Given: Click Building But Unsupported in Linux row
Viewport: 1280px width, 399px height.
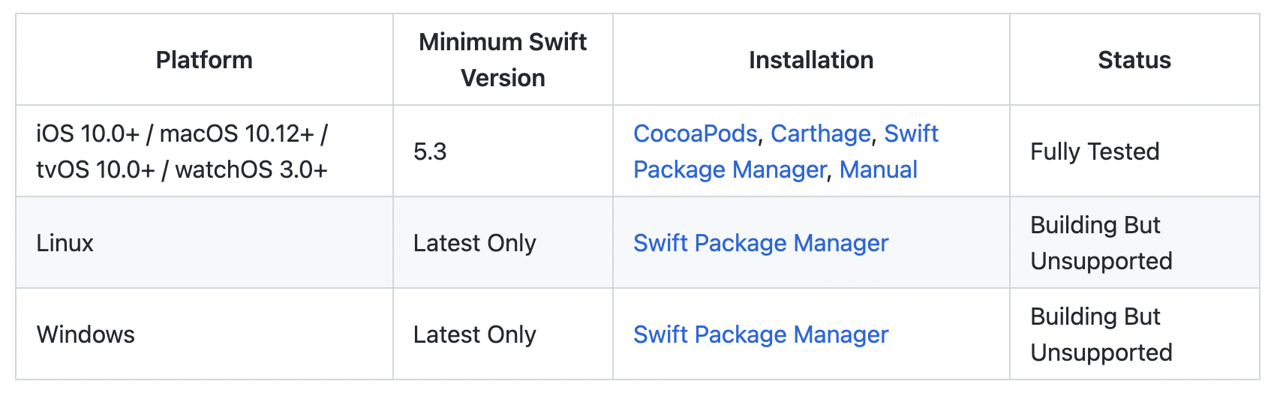Looking at the screenshot, I should click(x=1101, y=243).
